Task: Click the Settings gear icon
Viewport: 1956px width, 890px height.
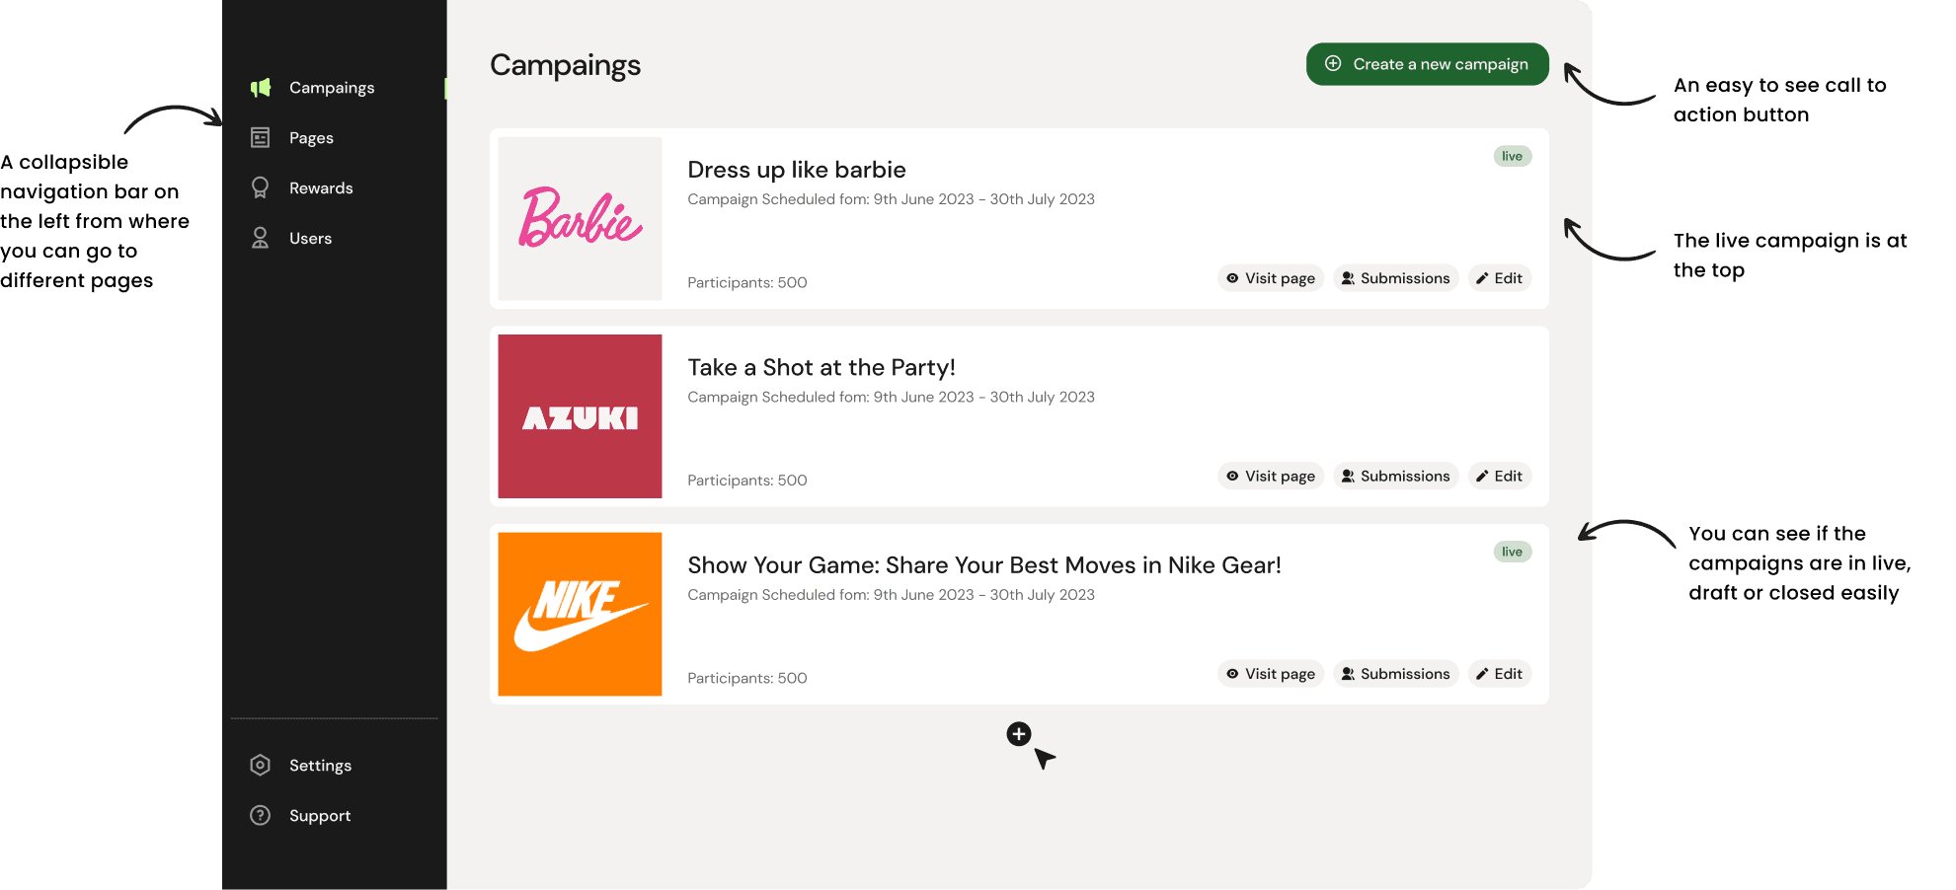Action: point(261,766)
